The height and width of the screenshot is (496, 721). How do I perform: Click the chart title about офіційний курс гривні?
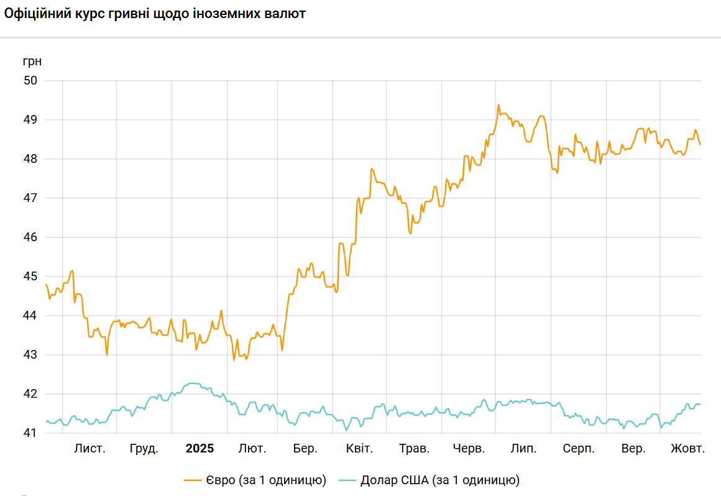(155, 14)
